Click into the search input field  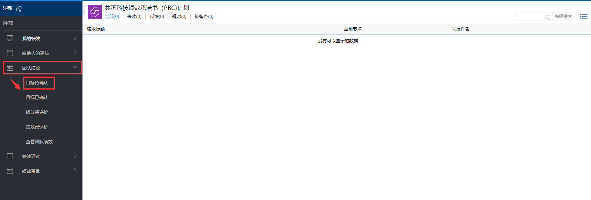530,17
